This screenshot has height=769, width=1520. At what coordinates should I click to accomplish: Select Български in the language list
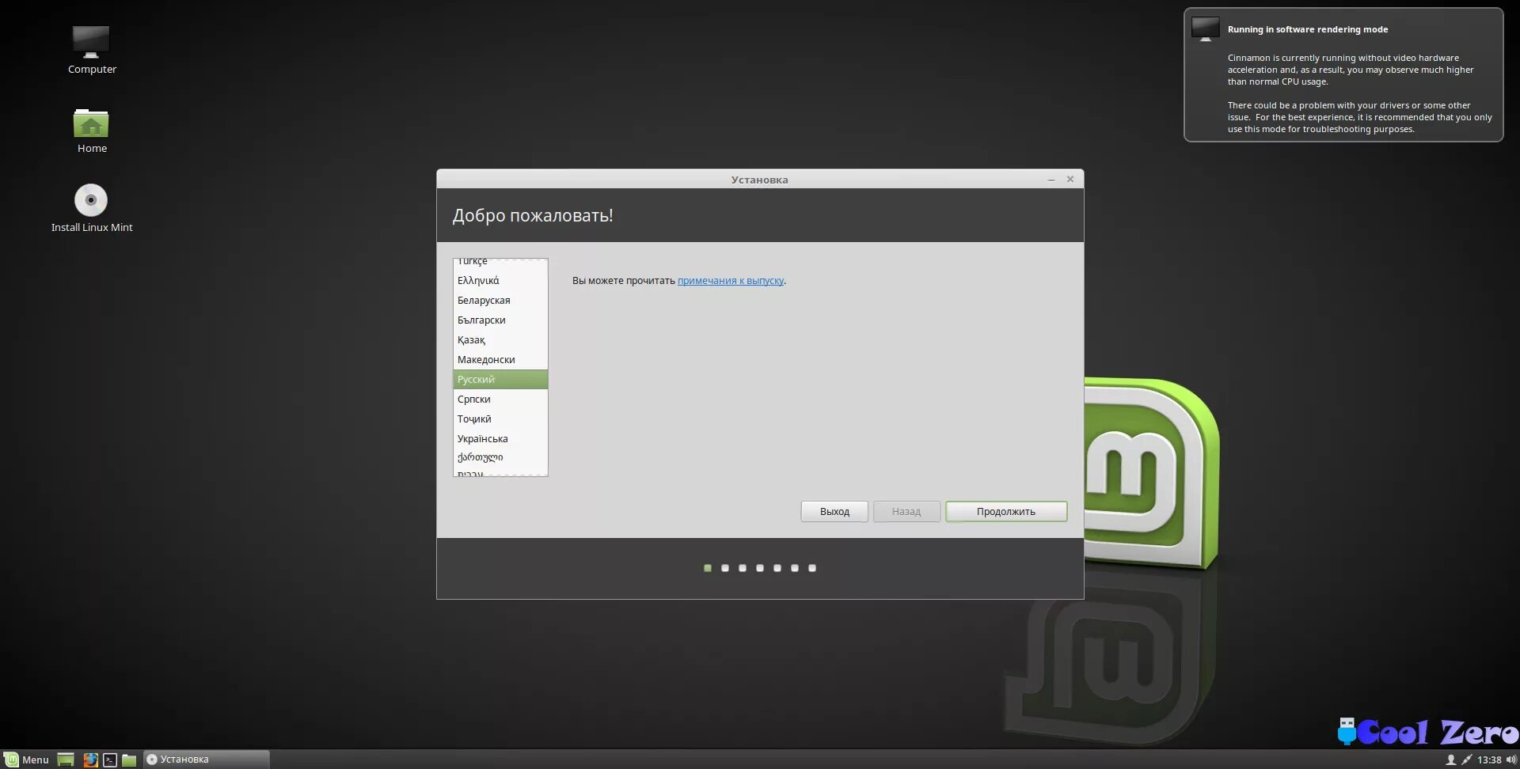pos(500,320)
